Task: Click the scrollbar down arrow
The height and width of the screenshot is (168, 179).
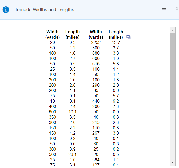Action: coord(173,163)
